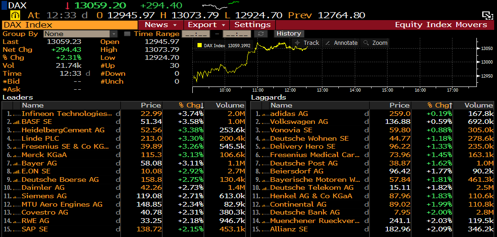This screenshot has height=237, width=497.
Task: Expand the Export menu arrow
Action: (223, 25)
